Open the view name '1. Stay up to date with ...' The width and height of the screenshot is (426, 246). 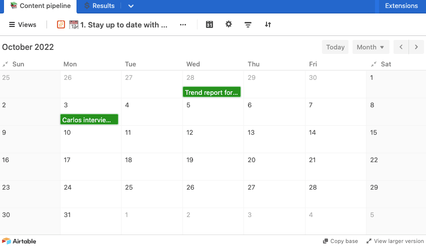pyautogui.click(x=123, y=25)
